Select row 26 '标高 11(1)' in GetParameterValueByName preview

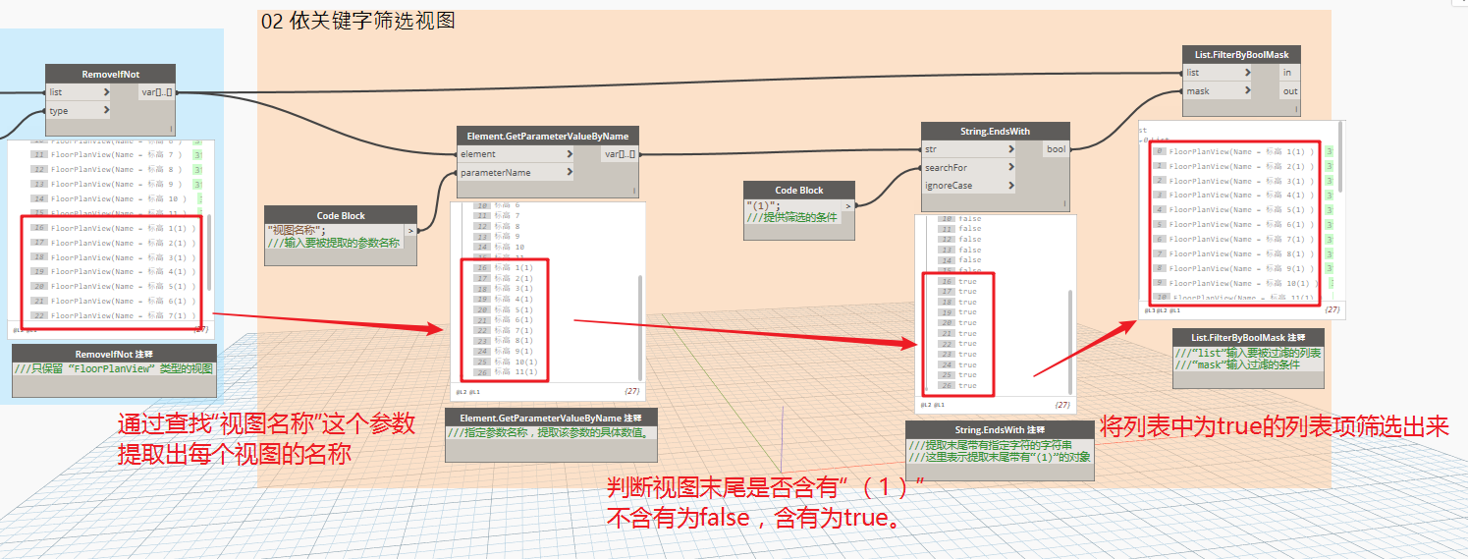(x=507, y=371)
